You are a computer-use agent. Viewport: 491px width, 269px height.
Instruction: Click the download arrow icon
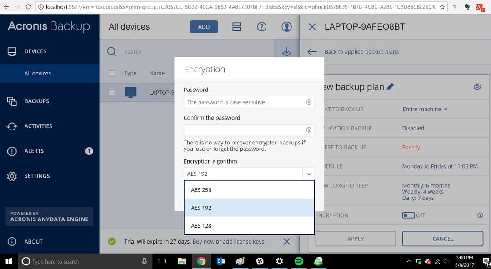point(286,52)
